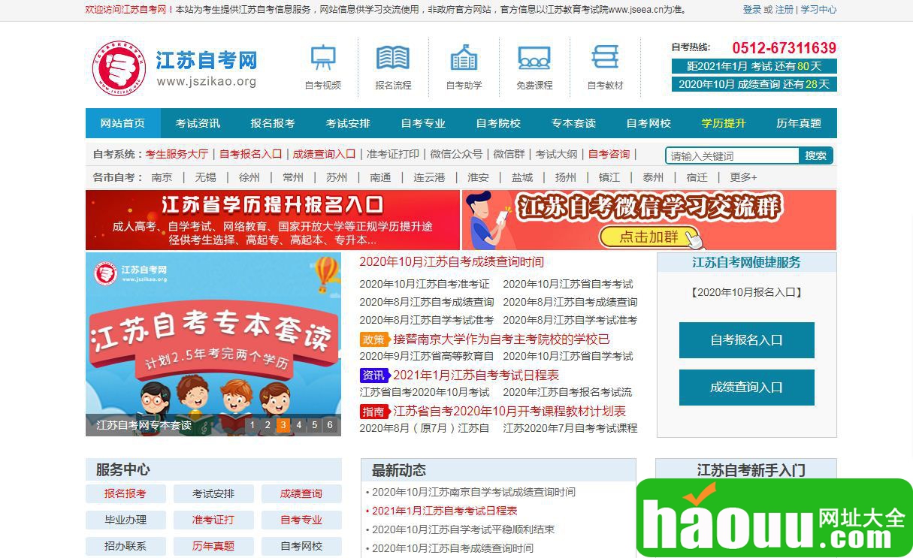
Task: Select 连云港 city link
Action: click(429, 177)
